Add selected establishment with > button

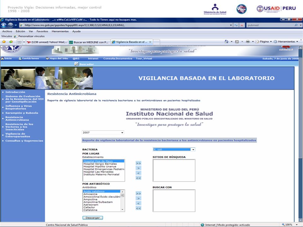click(138, 168)
